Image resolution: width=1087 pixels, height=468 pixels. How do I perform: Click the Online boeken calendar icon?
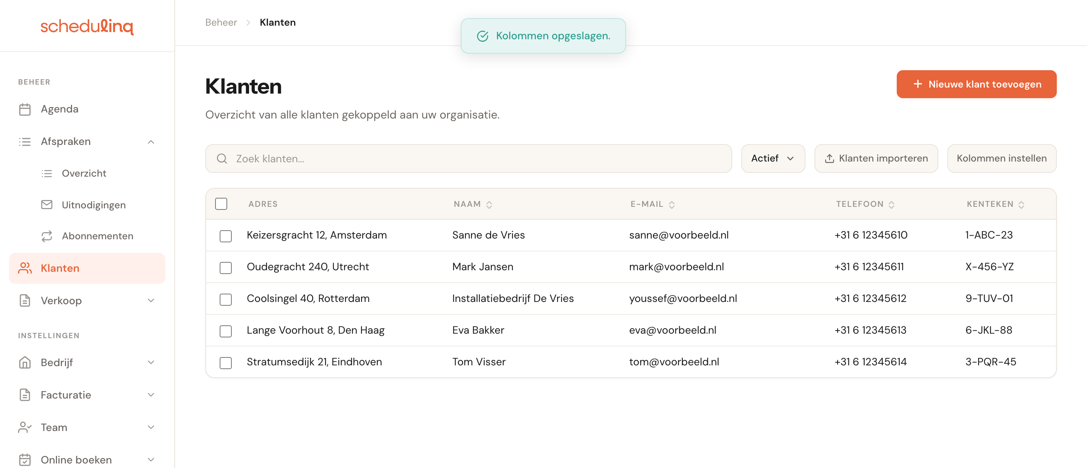point(25,460)
